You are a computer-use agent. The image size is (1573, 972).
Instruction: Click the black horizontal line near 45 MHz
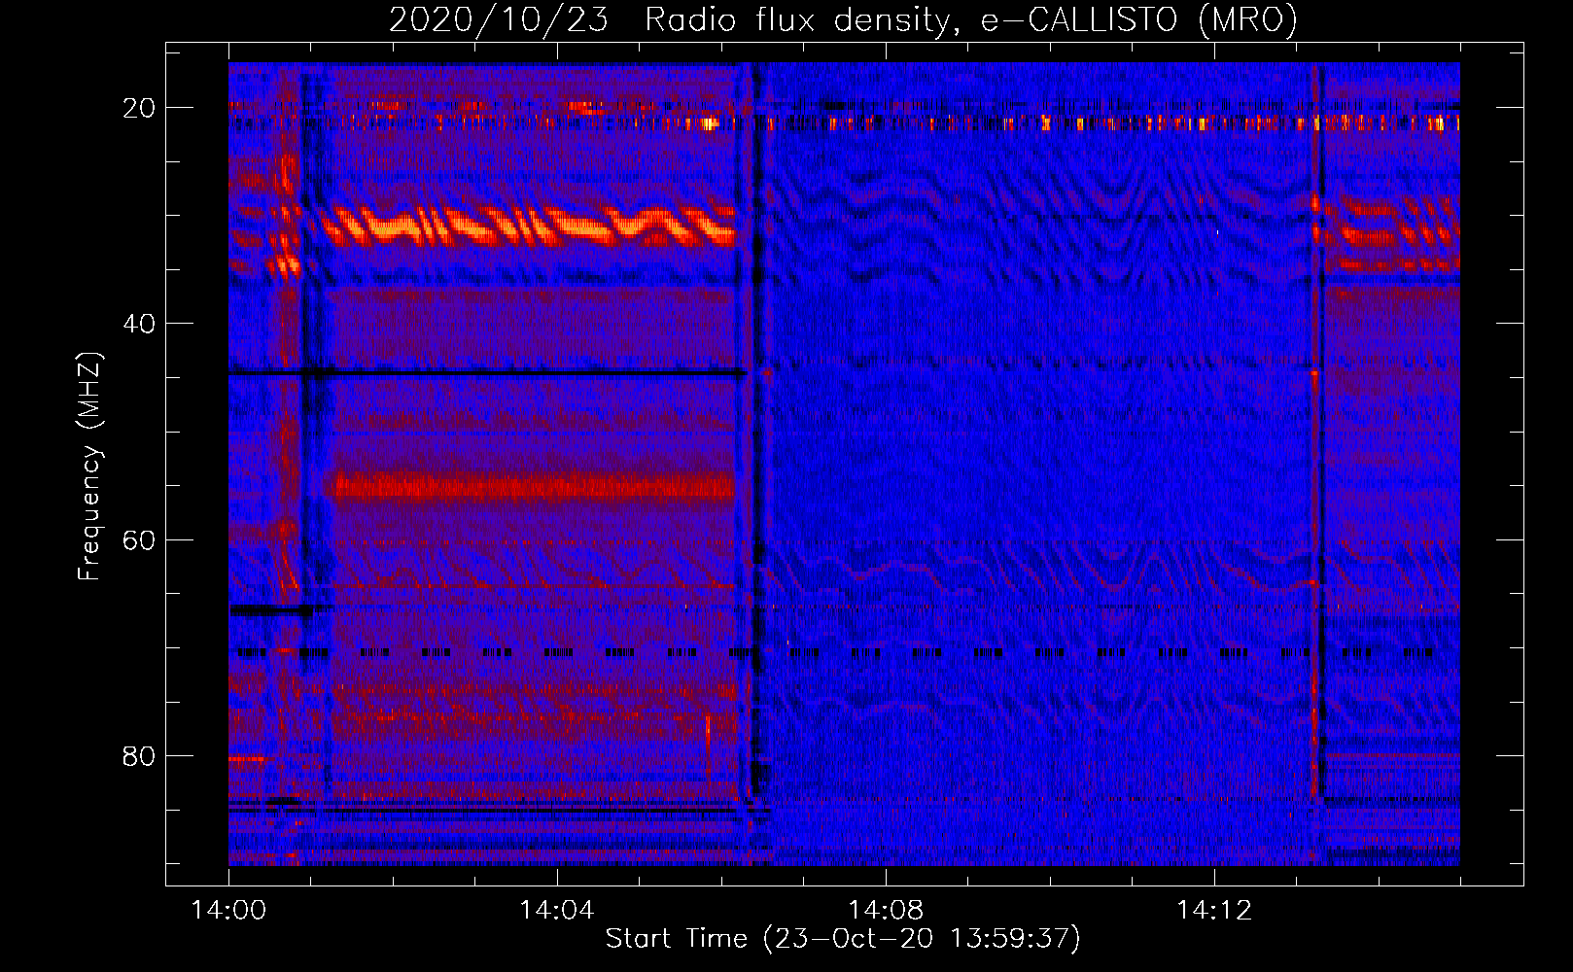click(x=488, y=373)
